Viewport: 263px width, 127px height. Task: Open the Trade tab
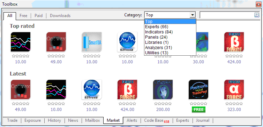13,120
